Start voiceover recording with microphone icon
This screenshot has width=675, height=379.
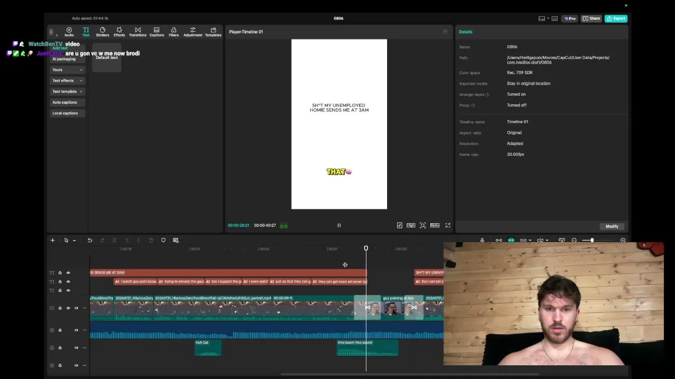click(x=482, y=240)
